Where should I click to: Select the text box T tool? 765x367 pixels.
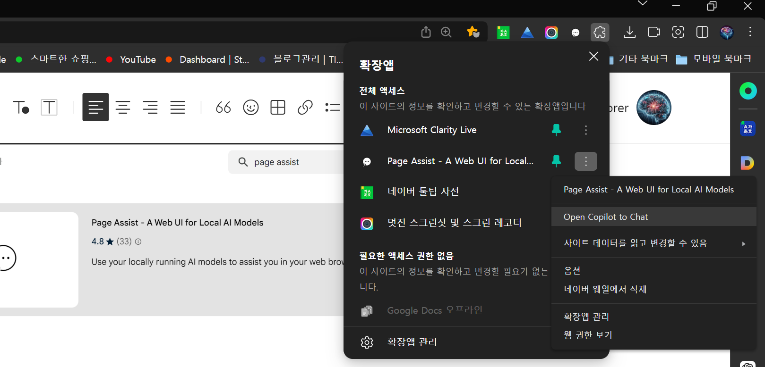[x=49, y=108]
